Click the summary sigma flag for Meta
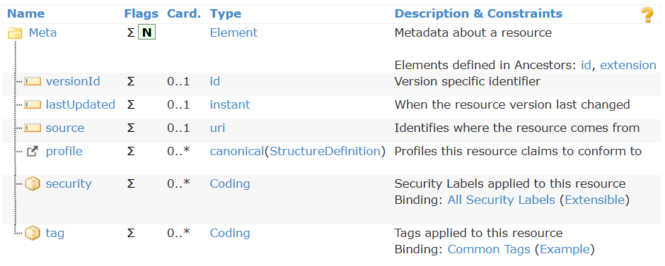The width and height of the screenshot is (665, 266). point(131,33)
